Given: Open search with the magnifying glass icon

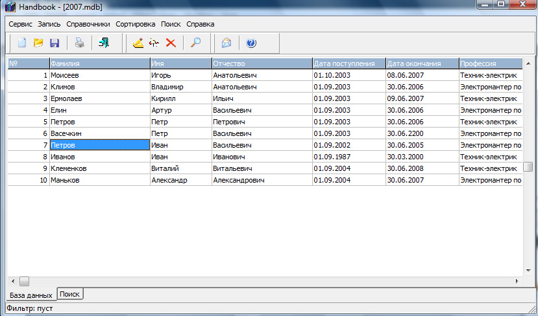Looking at the screenshot, I should pos(195,43).
